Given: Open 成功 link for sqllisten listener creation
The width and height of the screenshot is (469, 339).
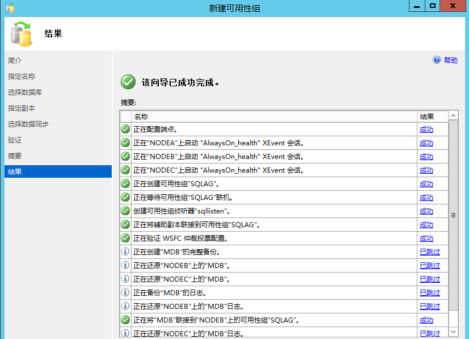Looking at the screenshot, I should pos(426,211).
